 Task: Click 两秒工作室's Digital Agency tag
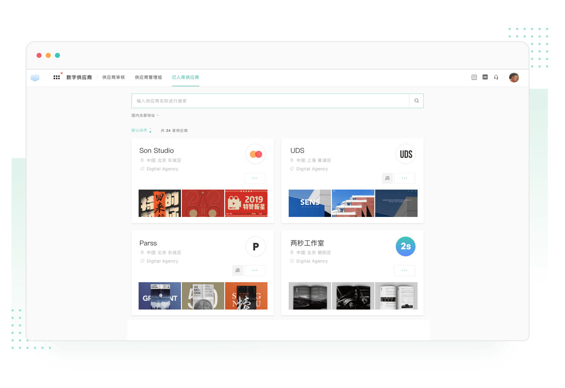coord(312,261)
